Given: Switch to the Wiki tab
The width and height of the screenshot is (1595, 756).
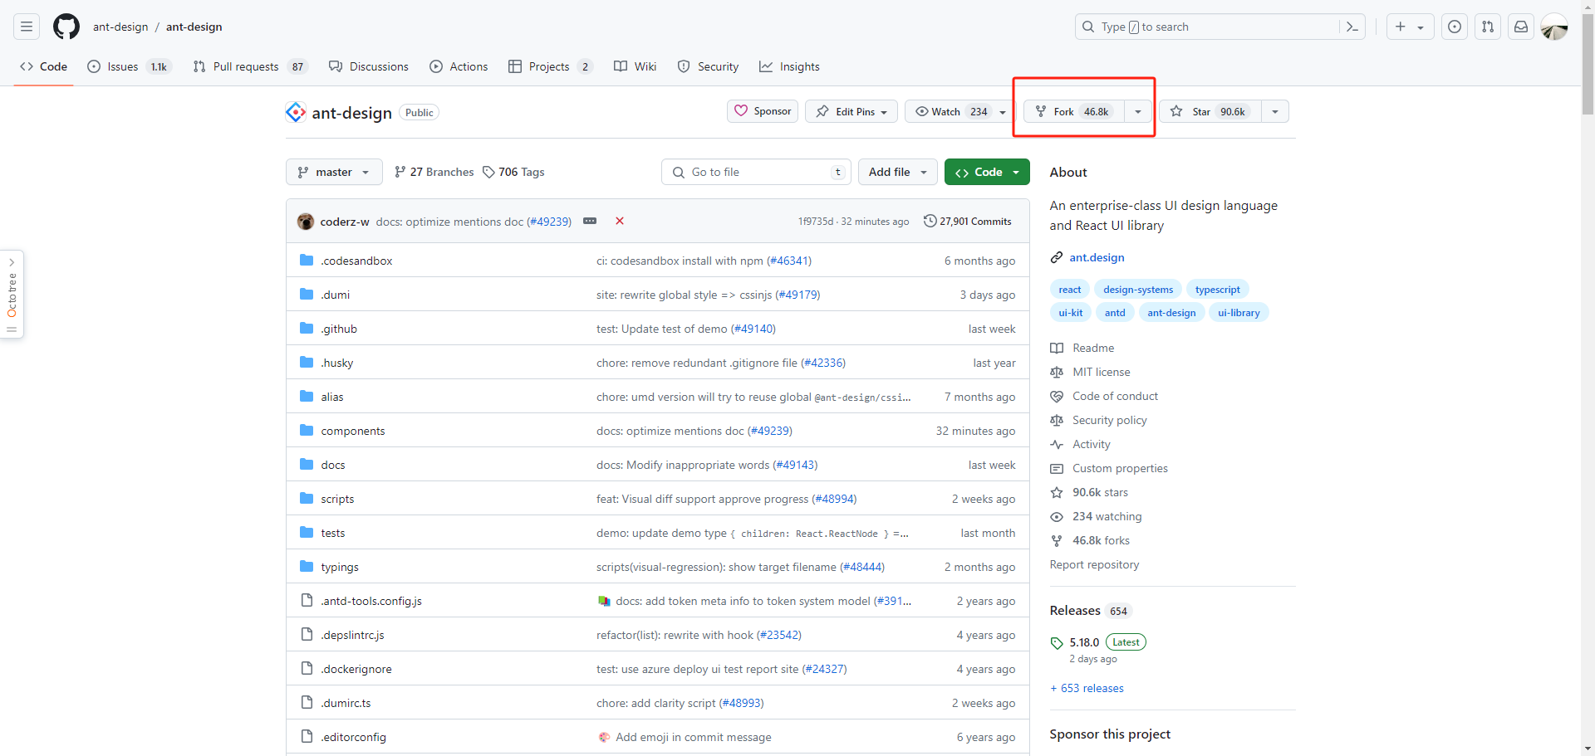Looking at the screenshot, I should (635, 66).
